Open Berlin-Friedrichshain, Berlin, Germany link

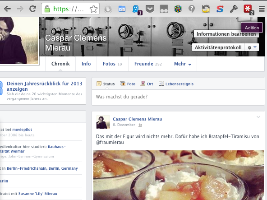pyautogui.click(x=42, y=168)
